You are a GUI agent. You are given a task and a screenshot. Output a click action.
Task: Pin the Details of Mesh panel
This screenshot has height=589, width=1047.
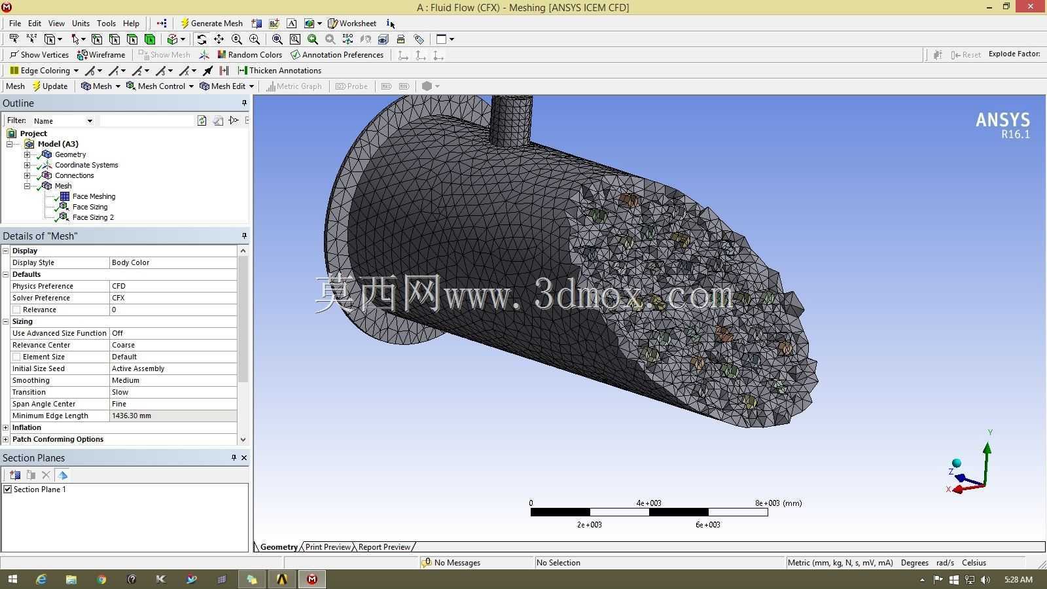pos(244,236)
